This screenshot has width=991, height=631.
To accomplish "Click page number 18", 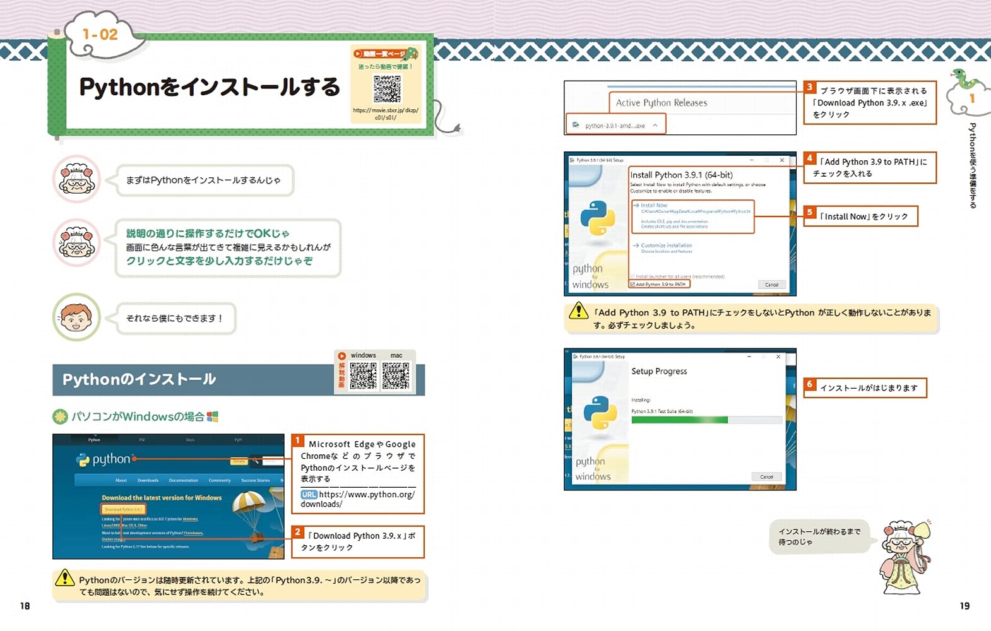I will 25,606.
